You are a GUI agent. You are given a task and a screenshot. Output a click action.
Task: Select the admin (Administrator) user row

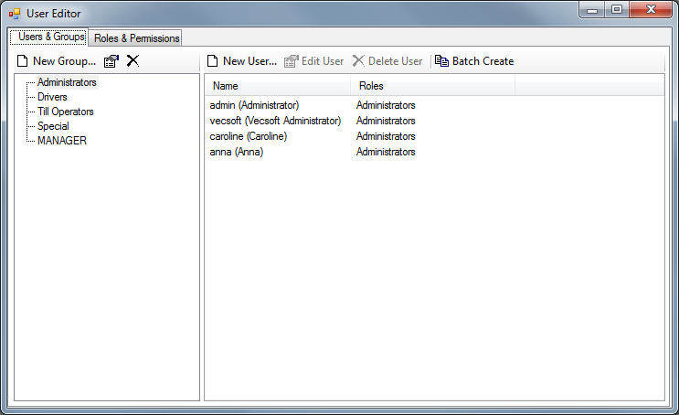pyautogui.click(x=254, y=105)
